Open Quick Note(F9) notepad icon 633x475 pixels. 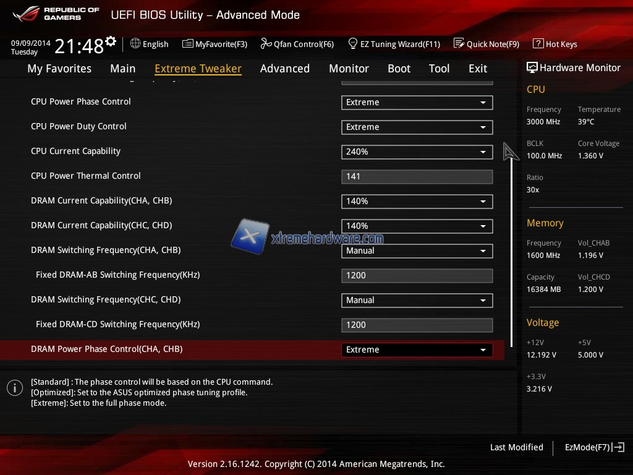point(459,44)
